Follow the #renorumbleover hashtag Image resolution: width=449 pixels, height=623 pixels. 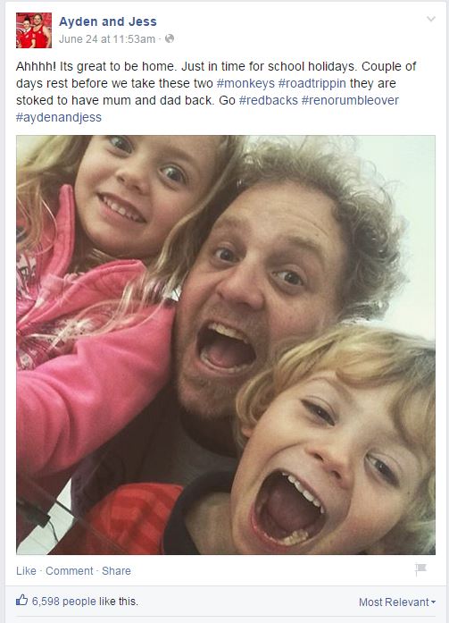350,100
